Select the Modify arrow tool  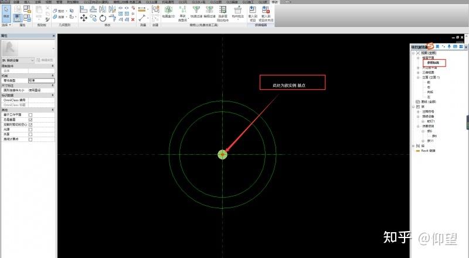pos(6,13)
